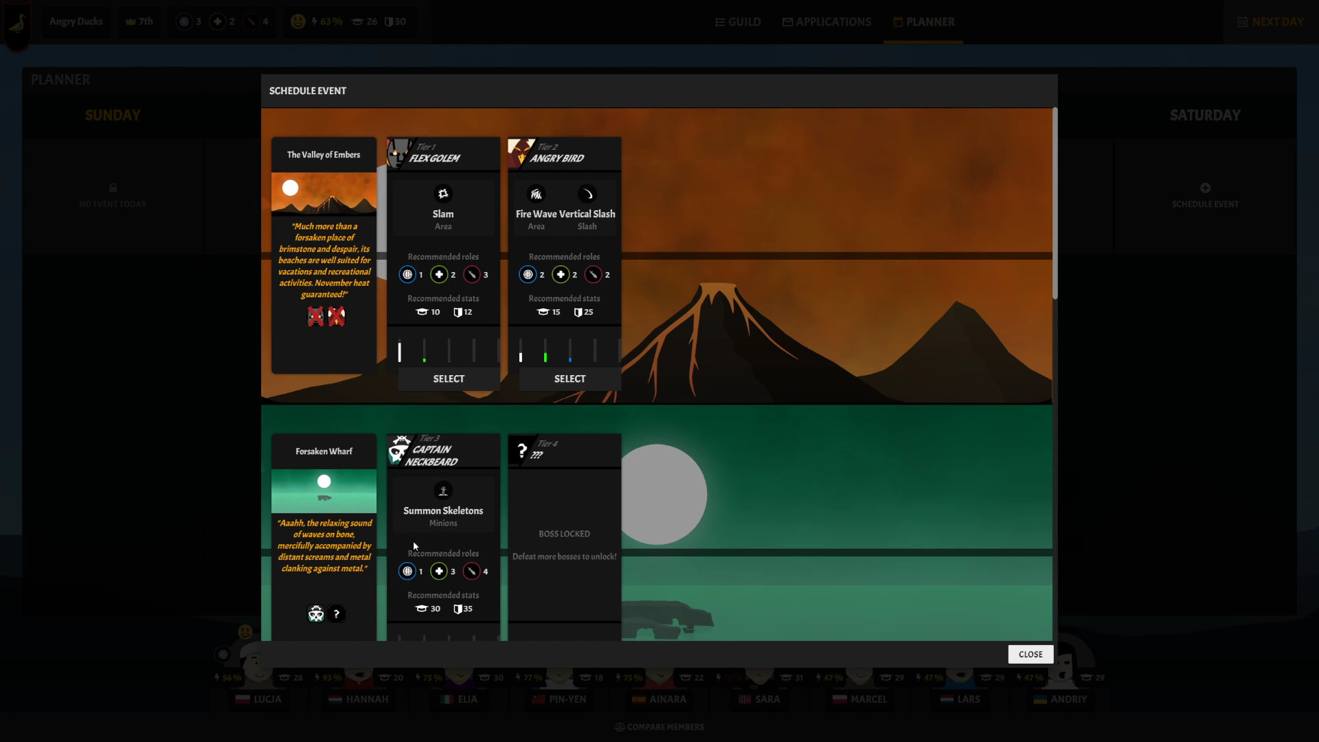Viewport: 1319px width, 742px height.
Task: Click the CLOSE button on the event dialog
Action: (1030, 654)
